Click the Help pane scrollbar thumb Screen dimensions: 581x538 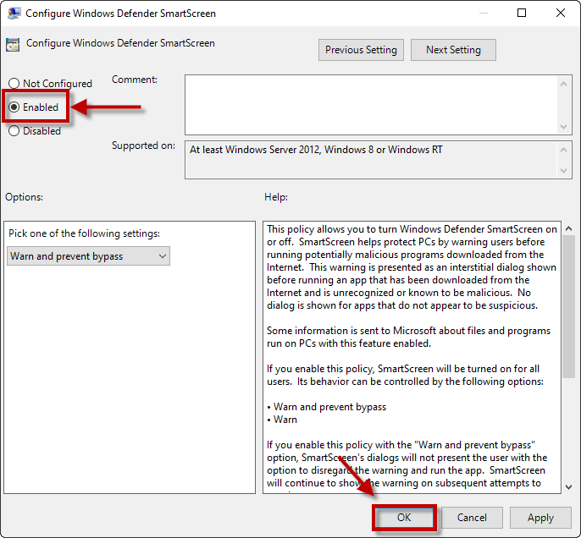point(568,306)
